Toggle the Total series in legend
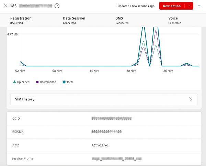 pos(68,82)
